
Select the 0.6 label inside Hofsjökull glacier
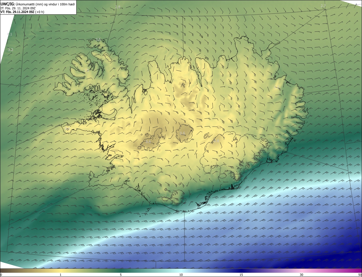coord(183,133)
